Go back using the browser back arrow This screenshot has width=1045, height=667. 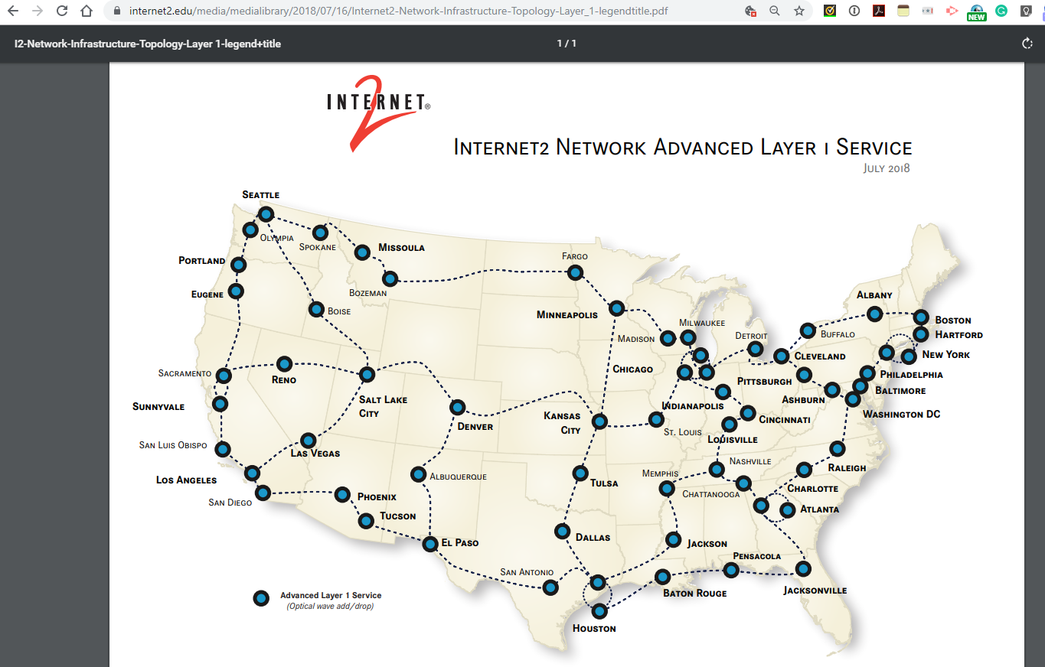(12, 11)
